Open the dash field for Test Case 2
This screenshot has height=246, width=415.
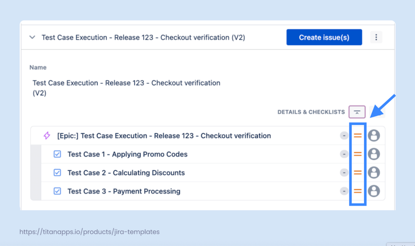(344, 172)
